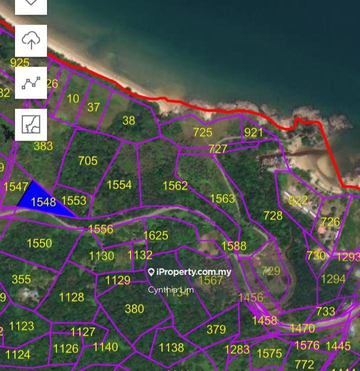The width and height of the screenshot is (360, 371).
Task: Select parcel 922 near the shoreline
Action: coord(298,200)
